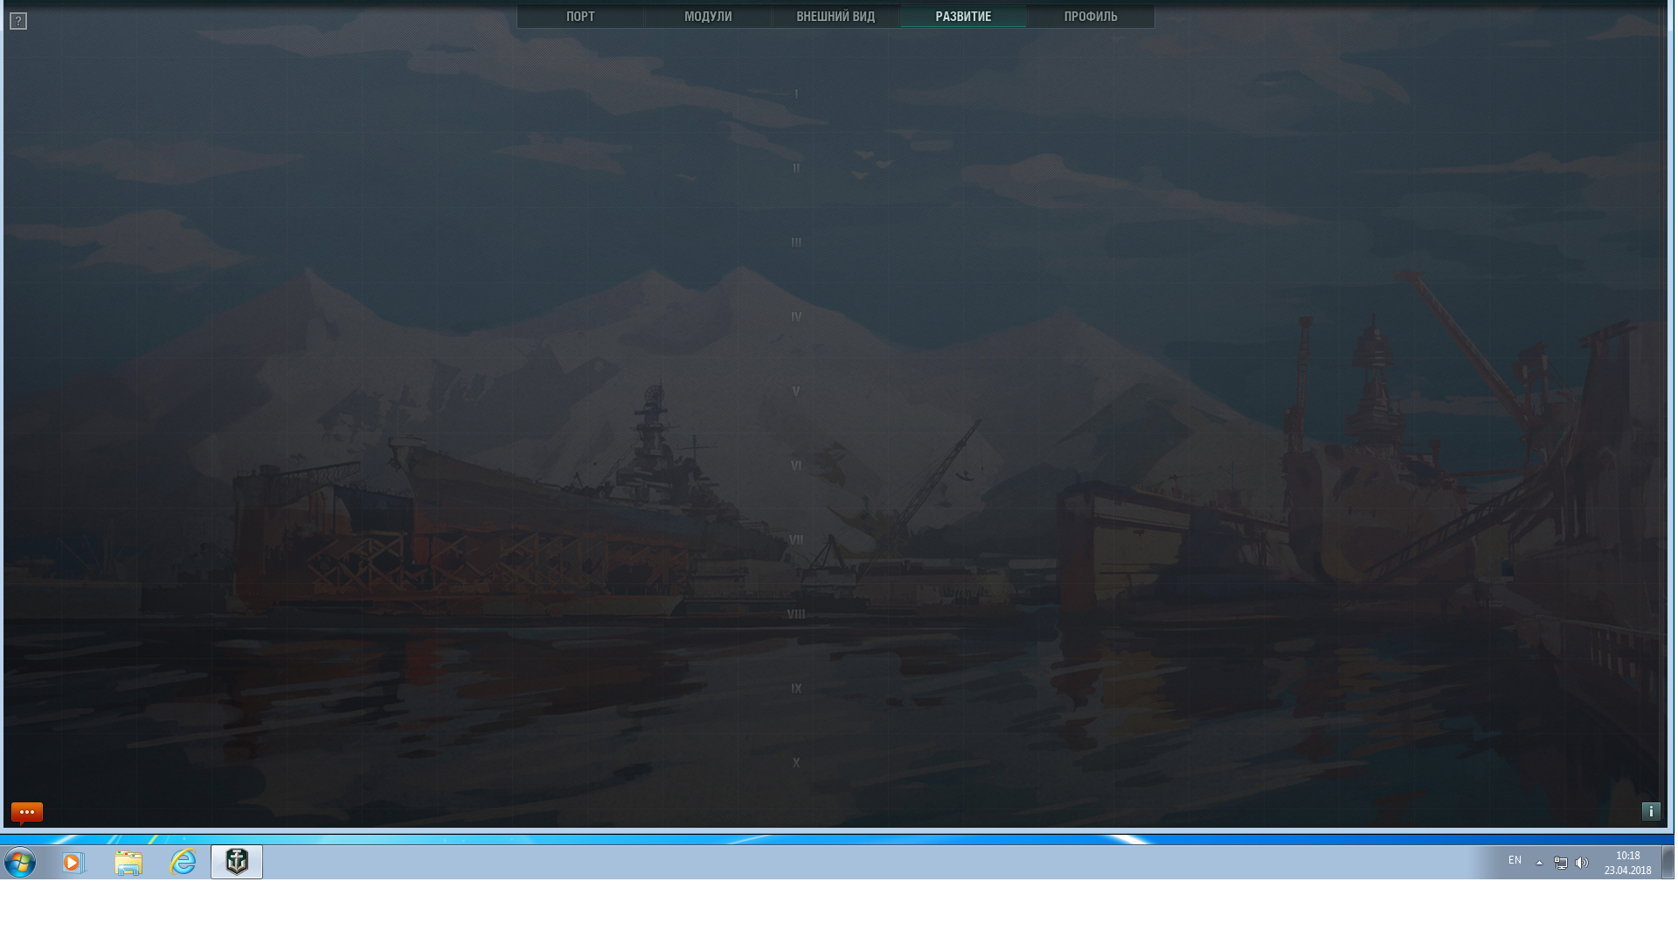1678x944 pixels.
Task: Select tier III label
Action: tap(796, 243)
